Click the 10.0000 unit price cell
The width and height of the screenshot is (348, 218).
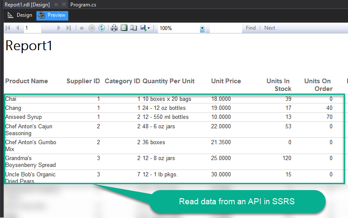221,117
